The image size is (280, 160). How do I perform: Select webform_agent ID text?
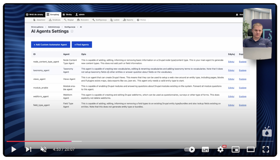[x=41, y=96]
